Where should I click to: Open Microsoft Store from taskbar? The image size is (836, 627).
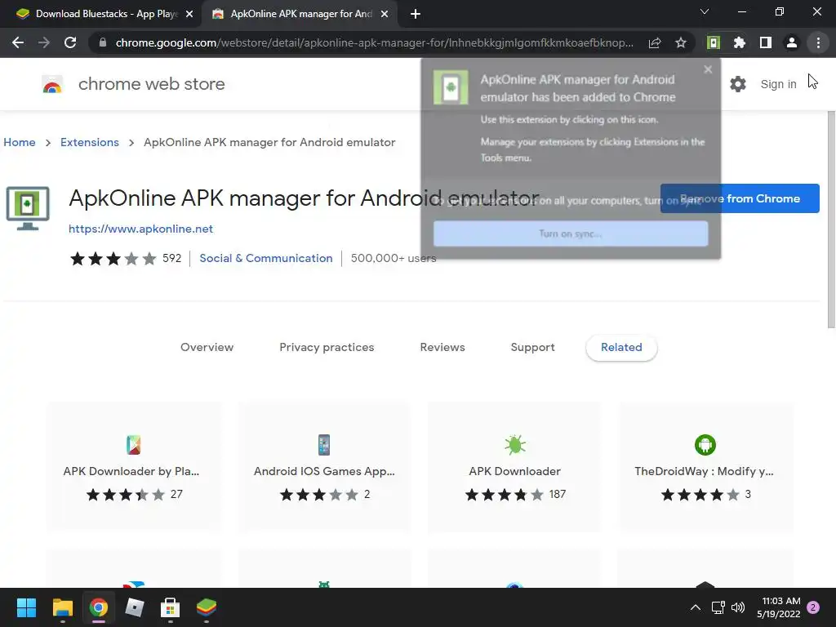click(x=170, y=607)
